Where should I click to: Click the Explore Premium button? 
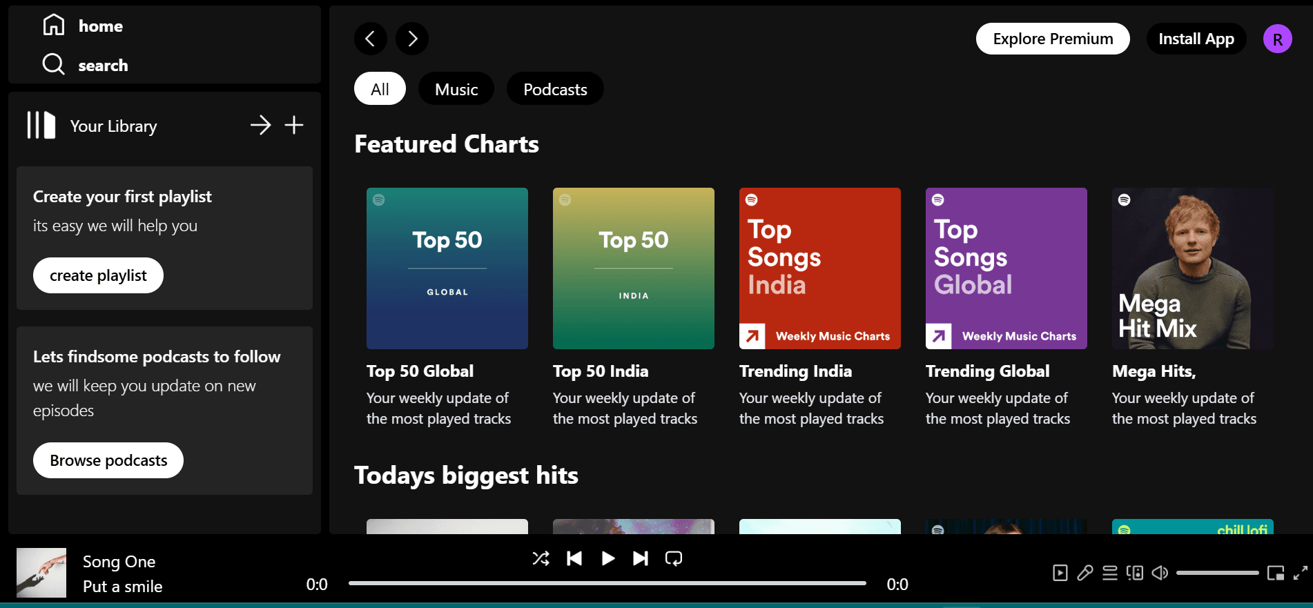[1053, 39]
